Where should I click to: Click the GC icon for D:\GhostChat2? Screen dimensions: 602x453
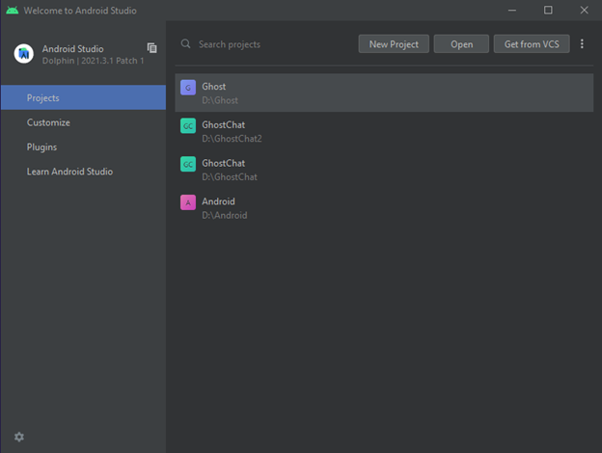pyautogui.click(x=188, y=126)
